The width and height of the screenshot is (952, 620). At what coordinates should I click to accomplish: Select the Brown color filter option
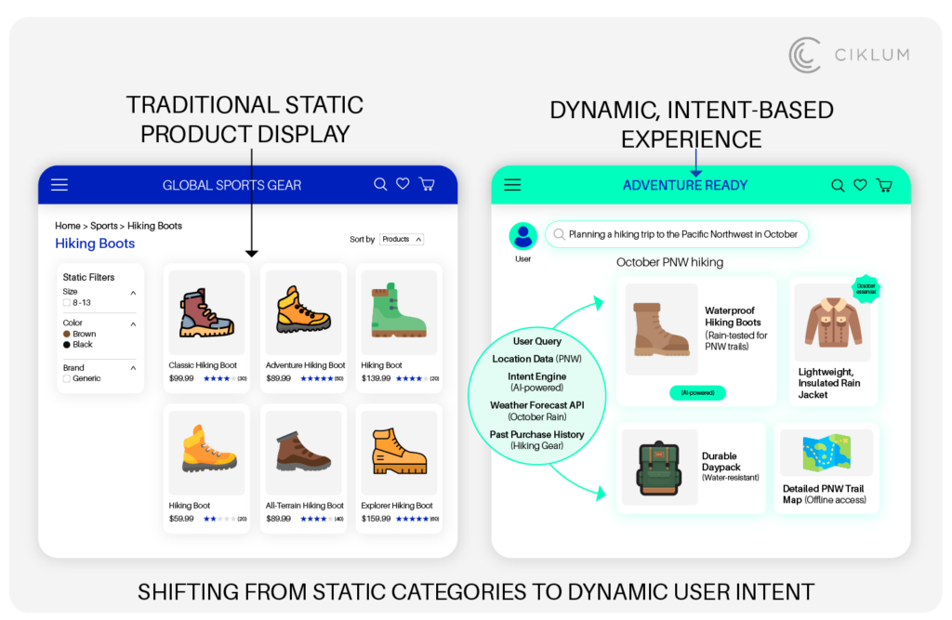[x=67, y=334]
